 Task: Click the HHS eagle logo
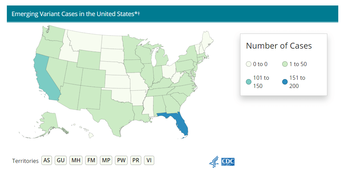(x=214, y=162)
